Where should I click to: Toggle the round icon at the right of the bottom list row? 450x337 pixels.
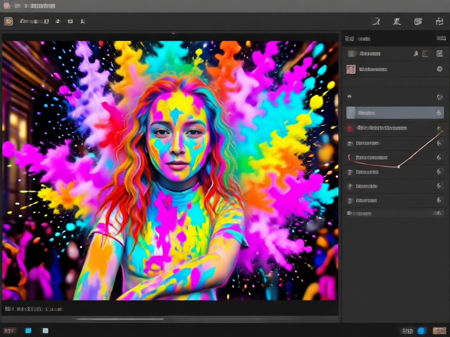[x=439, y=200]
